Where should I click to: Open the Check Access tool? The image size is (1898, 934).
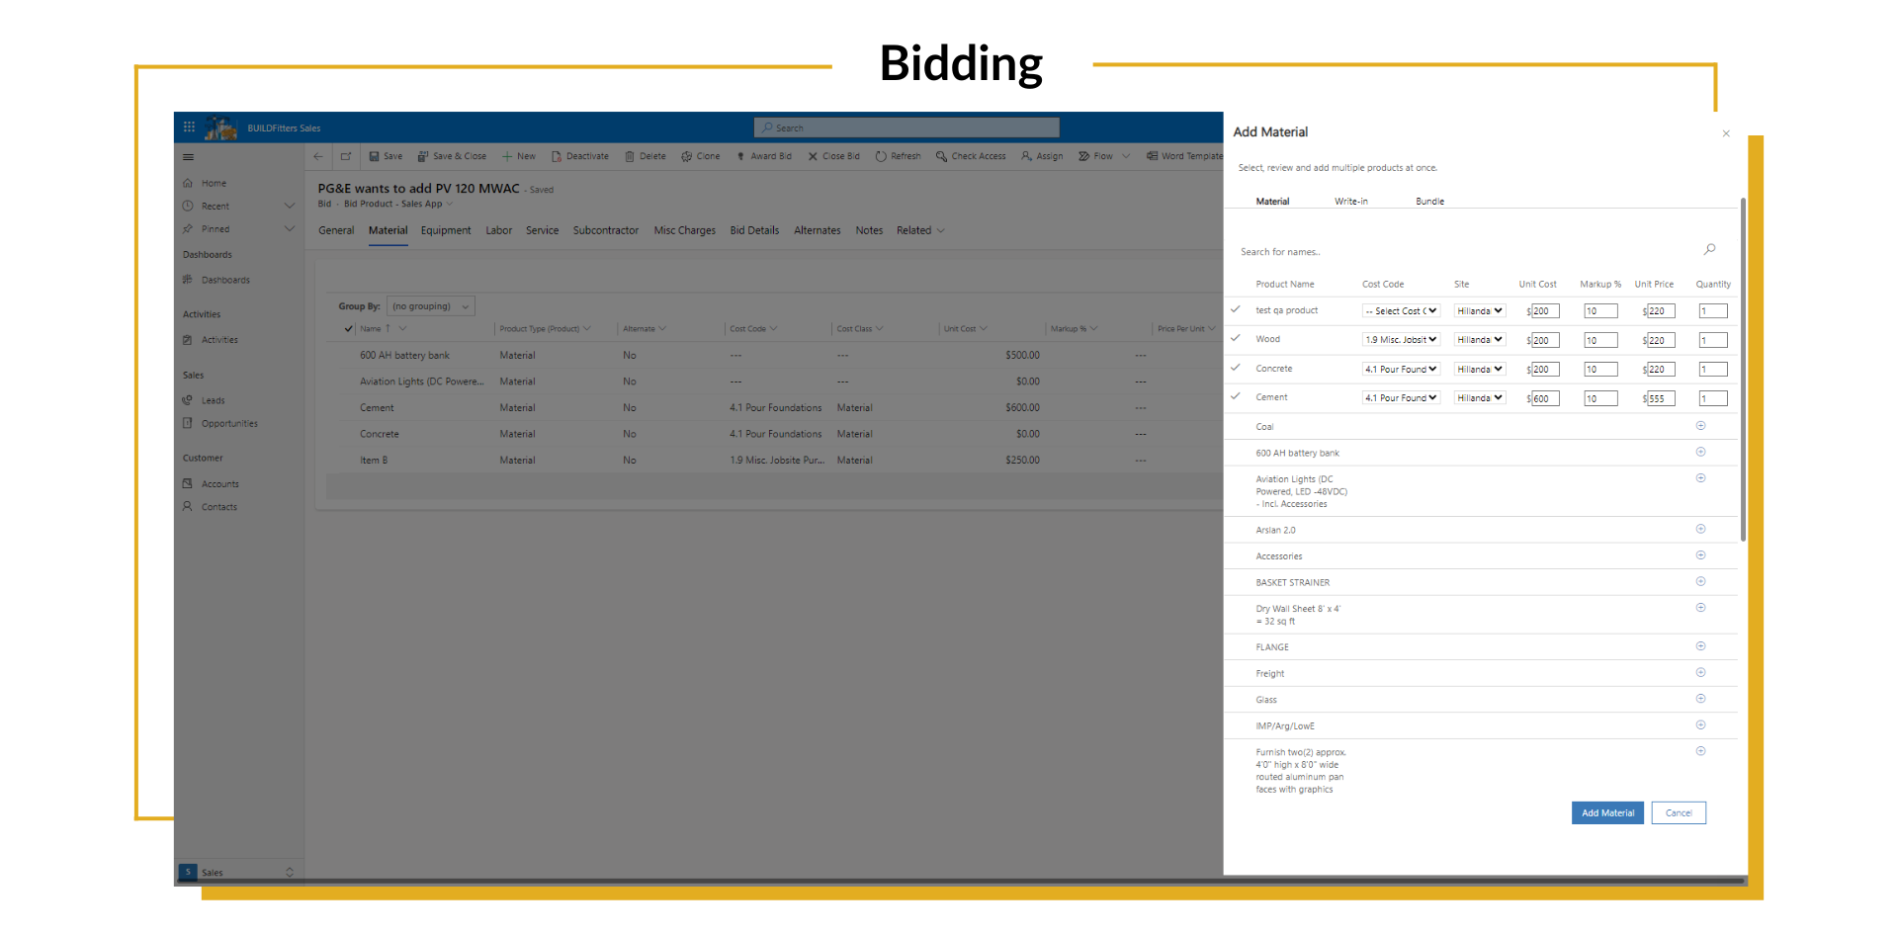[944, 156]
